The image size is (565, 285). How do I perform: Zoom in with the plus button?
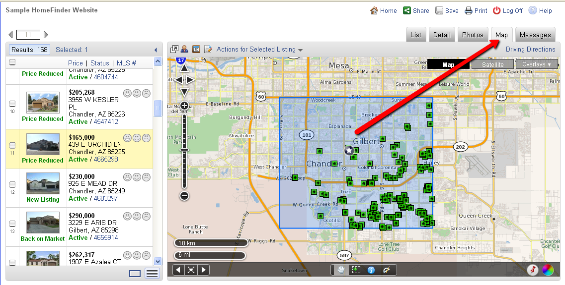[x=184, y=106]
